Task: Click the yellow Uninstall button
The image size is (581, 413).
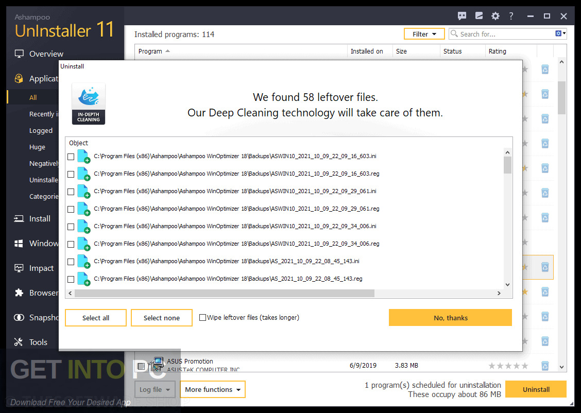Action: pyautogui.click(x=536, y=389)
